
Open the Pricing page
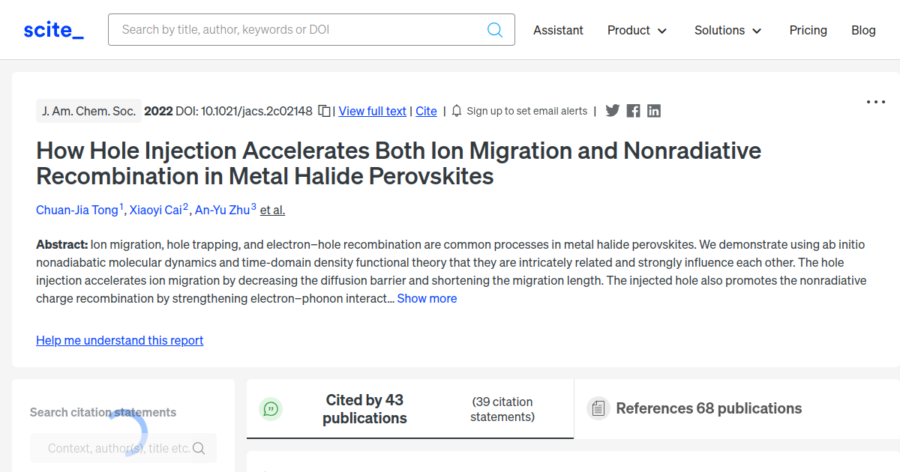tap(808, 30)
